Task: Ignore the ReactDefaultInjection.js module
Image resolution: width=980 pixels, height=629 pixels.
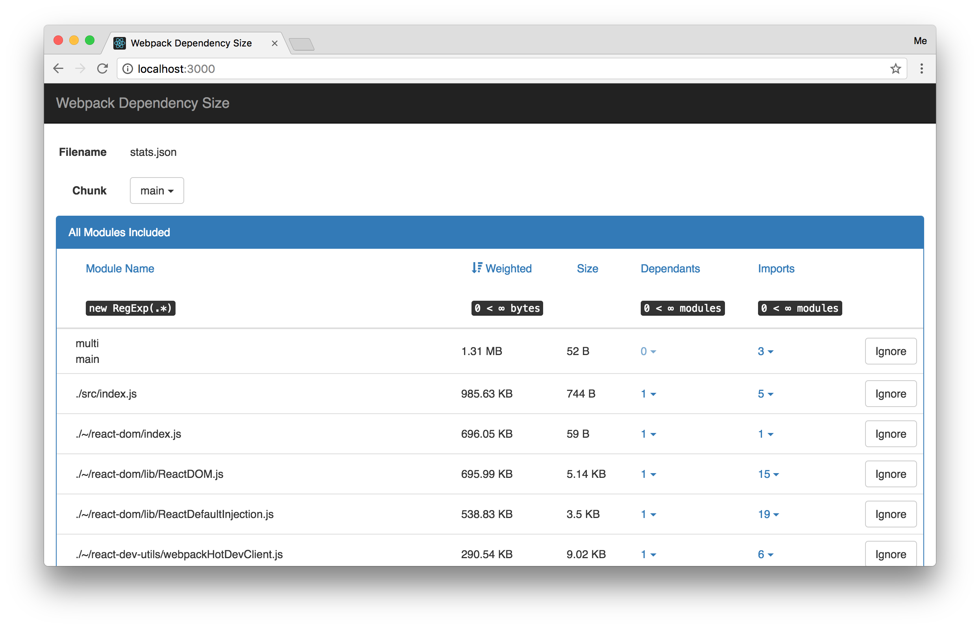Action: [x=890, y=514]
